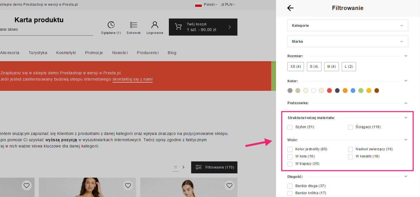Click the shopping cart icon
Screen dimensions: 420x197
pos(178,27)
